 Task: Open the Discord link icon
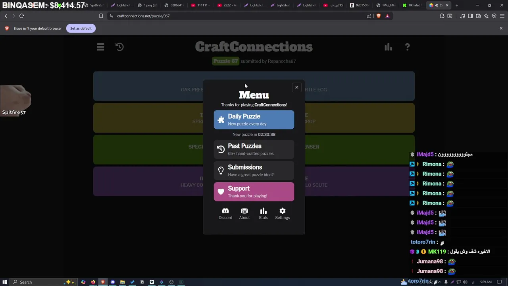[225, 213]
